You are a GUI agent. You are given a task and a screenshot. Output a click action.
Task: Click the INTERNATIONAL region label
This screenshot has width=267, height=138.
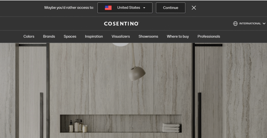pos(250,24)
